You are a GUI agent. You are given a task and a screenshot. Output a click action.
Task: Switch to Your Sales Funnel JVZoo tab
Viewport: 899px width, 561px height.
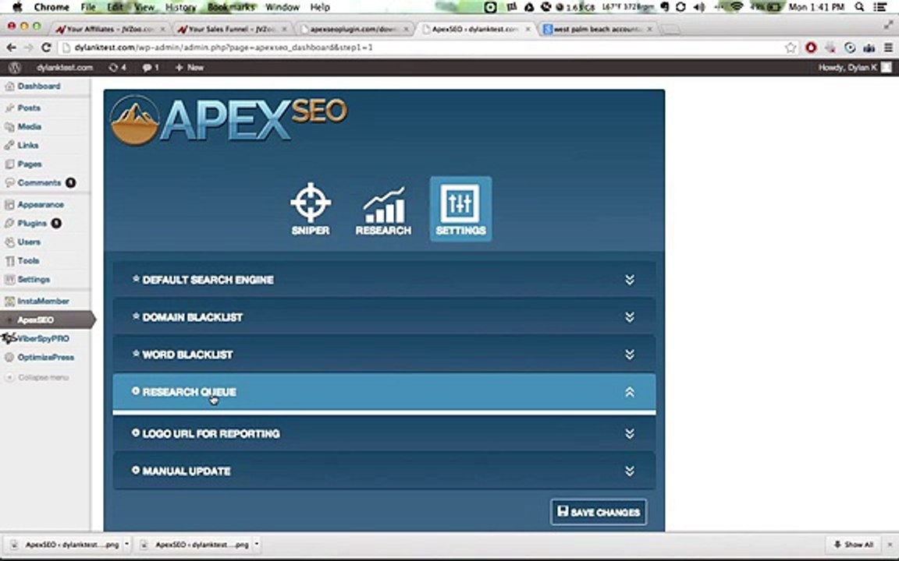coord(230,29)
